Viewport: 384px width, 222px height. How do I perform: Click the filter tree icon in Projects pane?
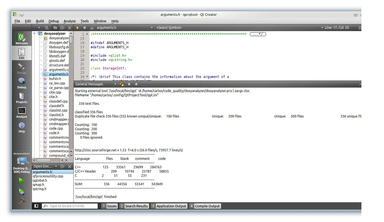(x=47, y=28)
